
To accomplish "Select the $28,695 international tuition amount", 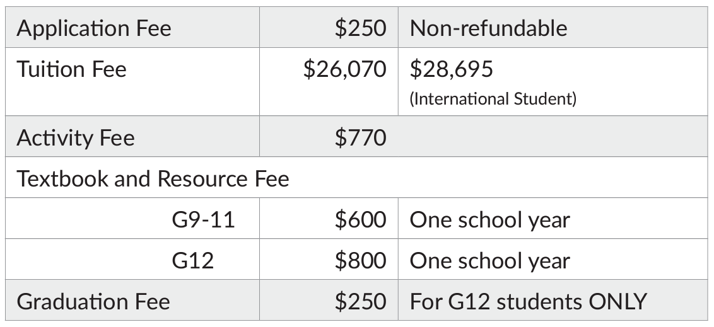I will [x=452, y=69].
